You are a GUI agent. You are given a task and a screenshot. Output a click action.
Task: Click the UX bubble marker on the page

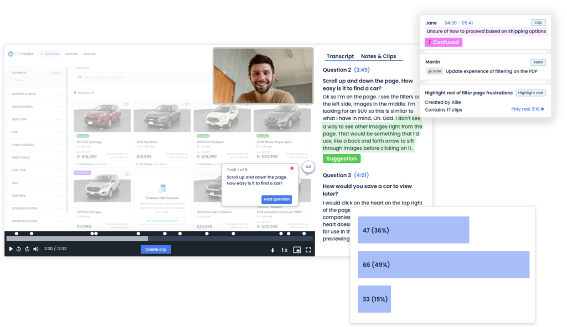tap(308, 166)
